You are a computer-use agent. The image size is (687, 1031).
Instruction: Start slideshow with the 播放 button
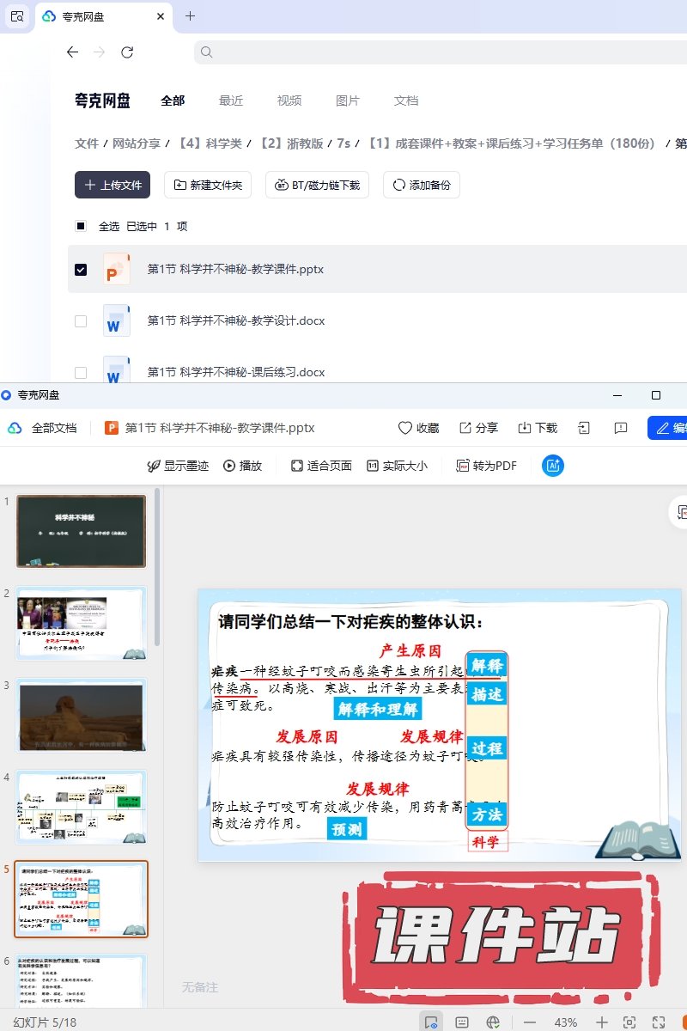242,466
